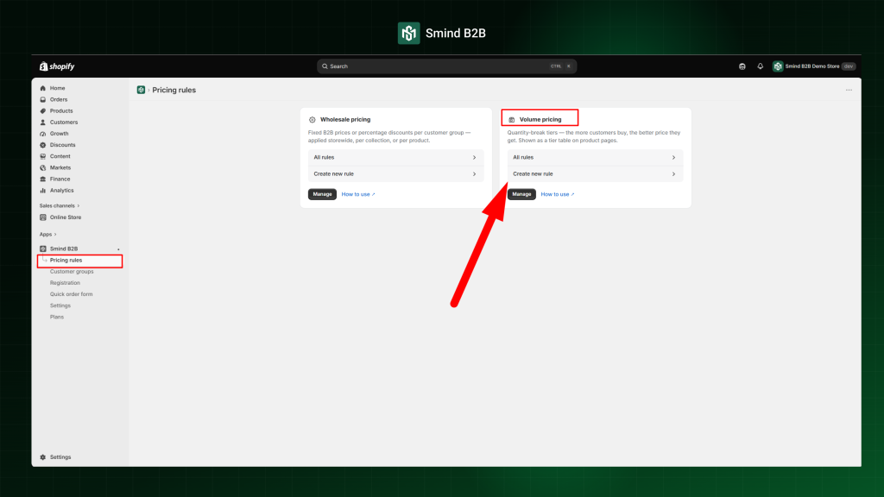884x497 pixels.
Task: Click the Settings gear icon at sidebar bottom
Action: click(43, 457)
